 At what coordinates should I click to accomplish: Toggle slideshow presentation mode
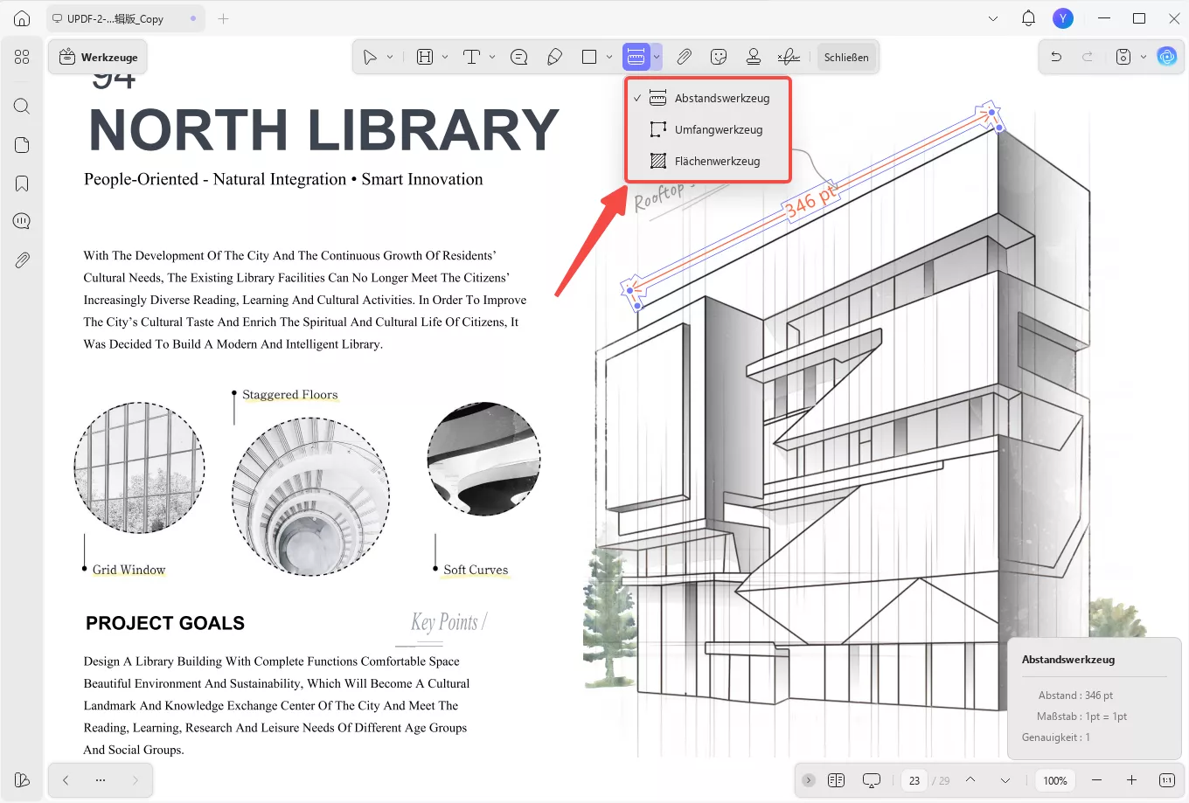871,780
